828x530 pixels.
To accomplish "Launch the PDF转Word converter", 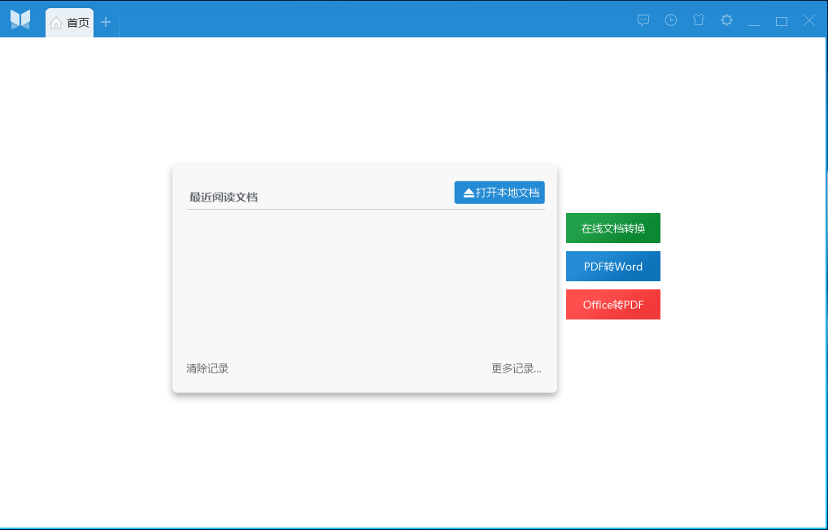I will pos(613,267).
